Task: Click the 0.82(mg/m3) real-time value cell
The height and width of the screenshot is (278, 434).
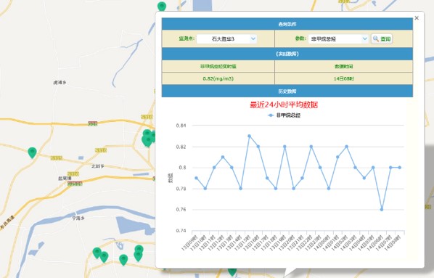Action: pos(218,78)
